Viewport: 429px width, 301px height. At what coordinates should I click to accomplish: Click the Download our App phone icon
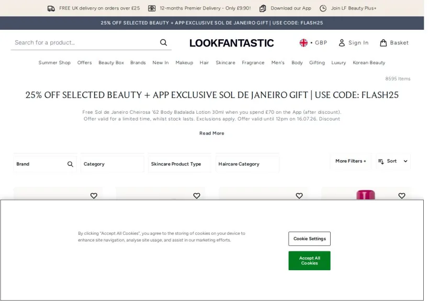pyautogui.click(x=263, y=8)
